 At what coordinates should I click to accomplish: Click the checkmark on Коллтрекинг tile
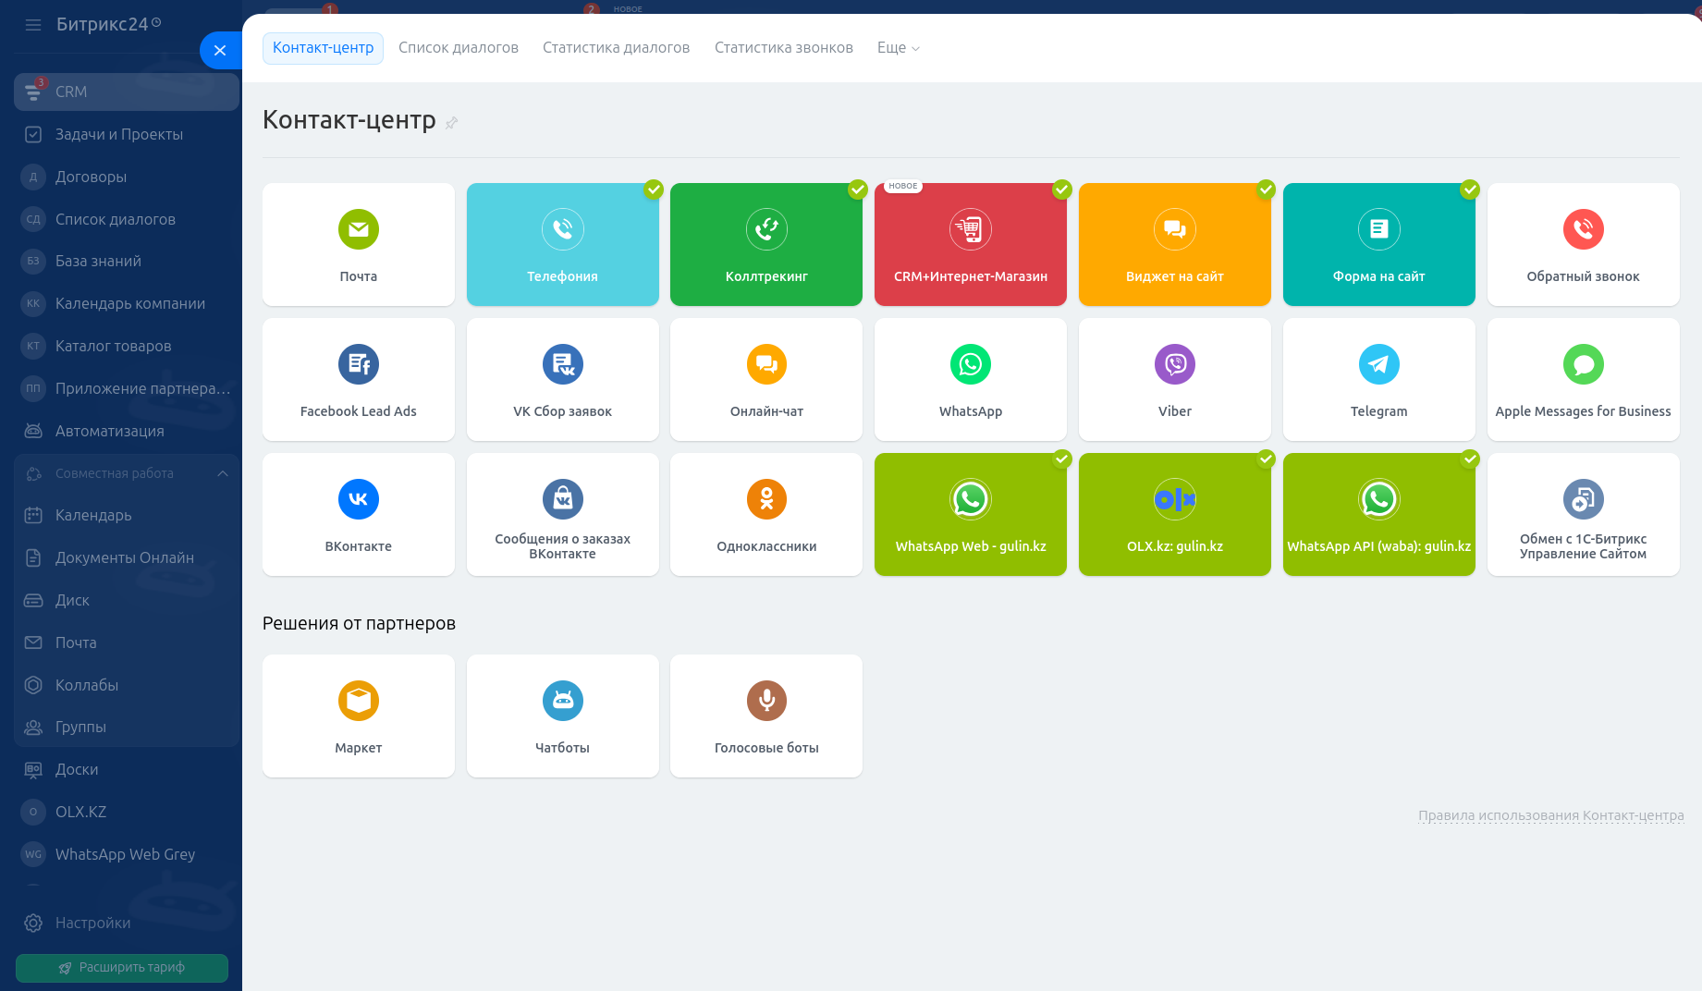[x=858, y=190]
